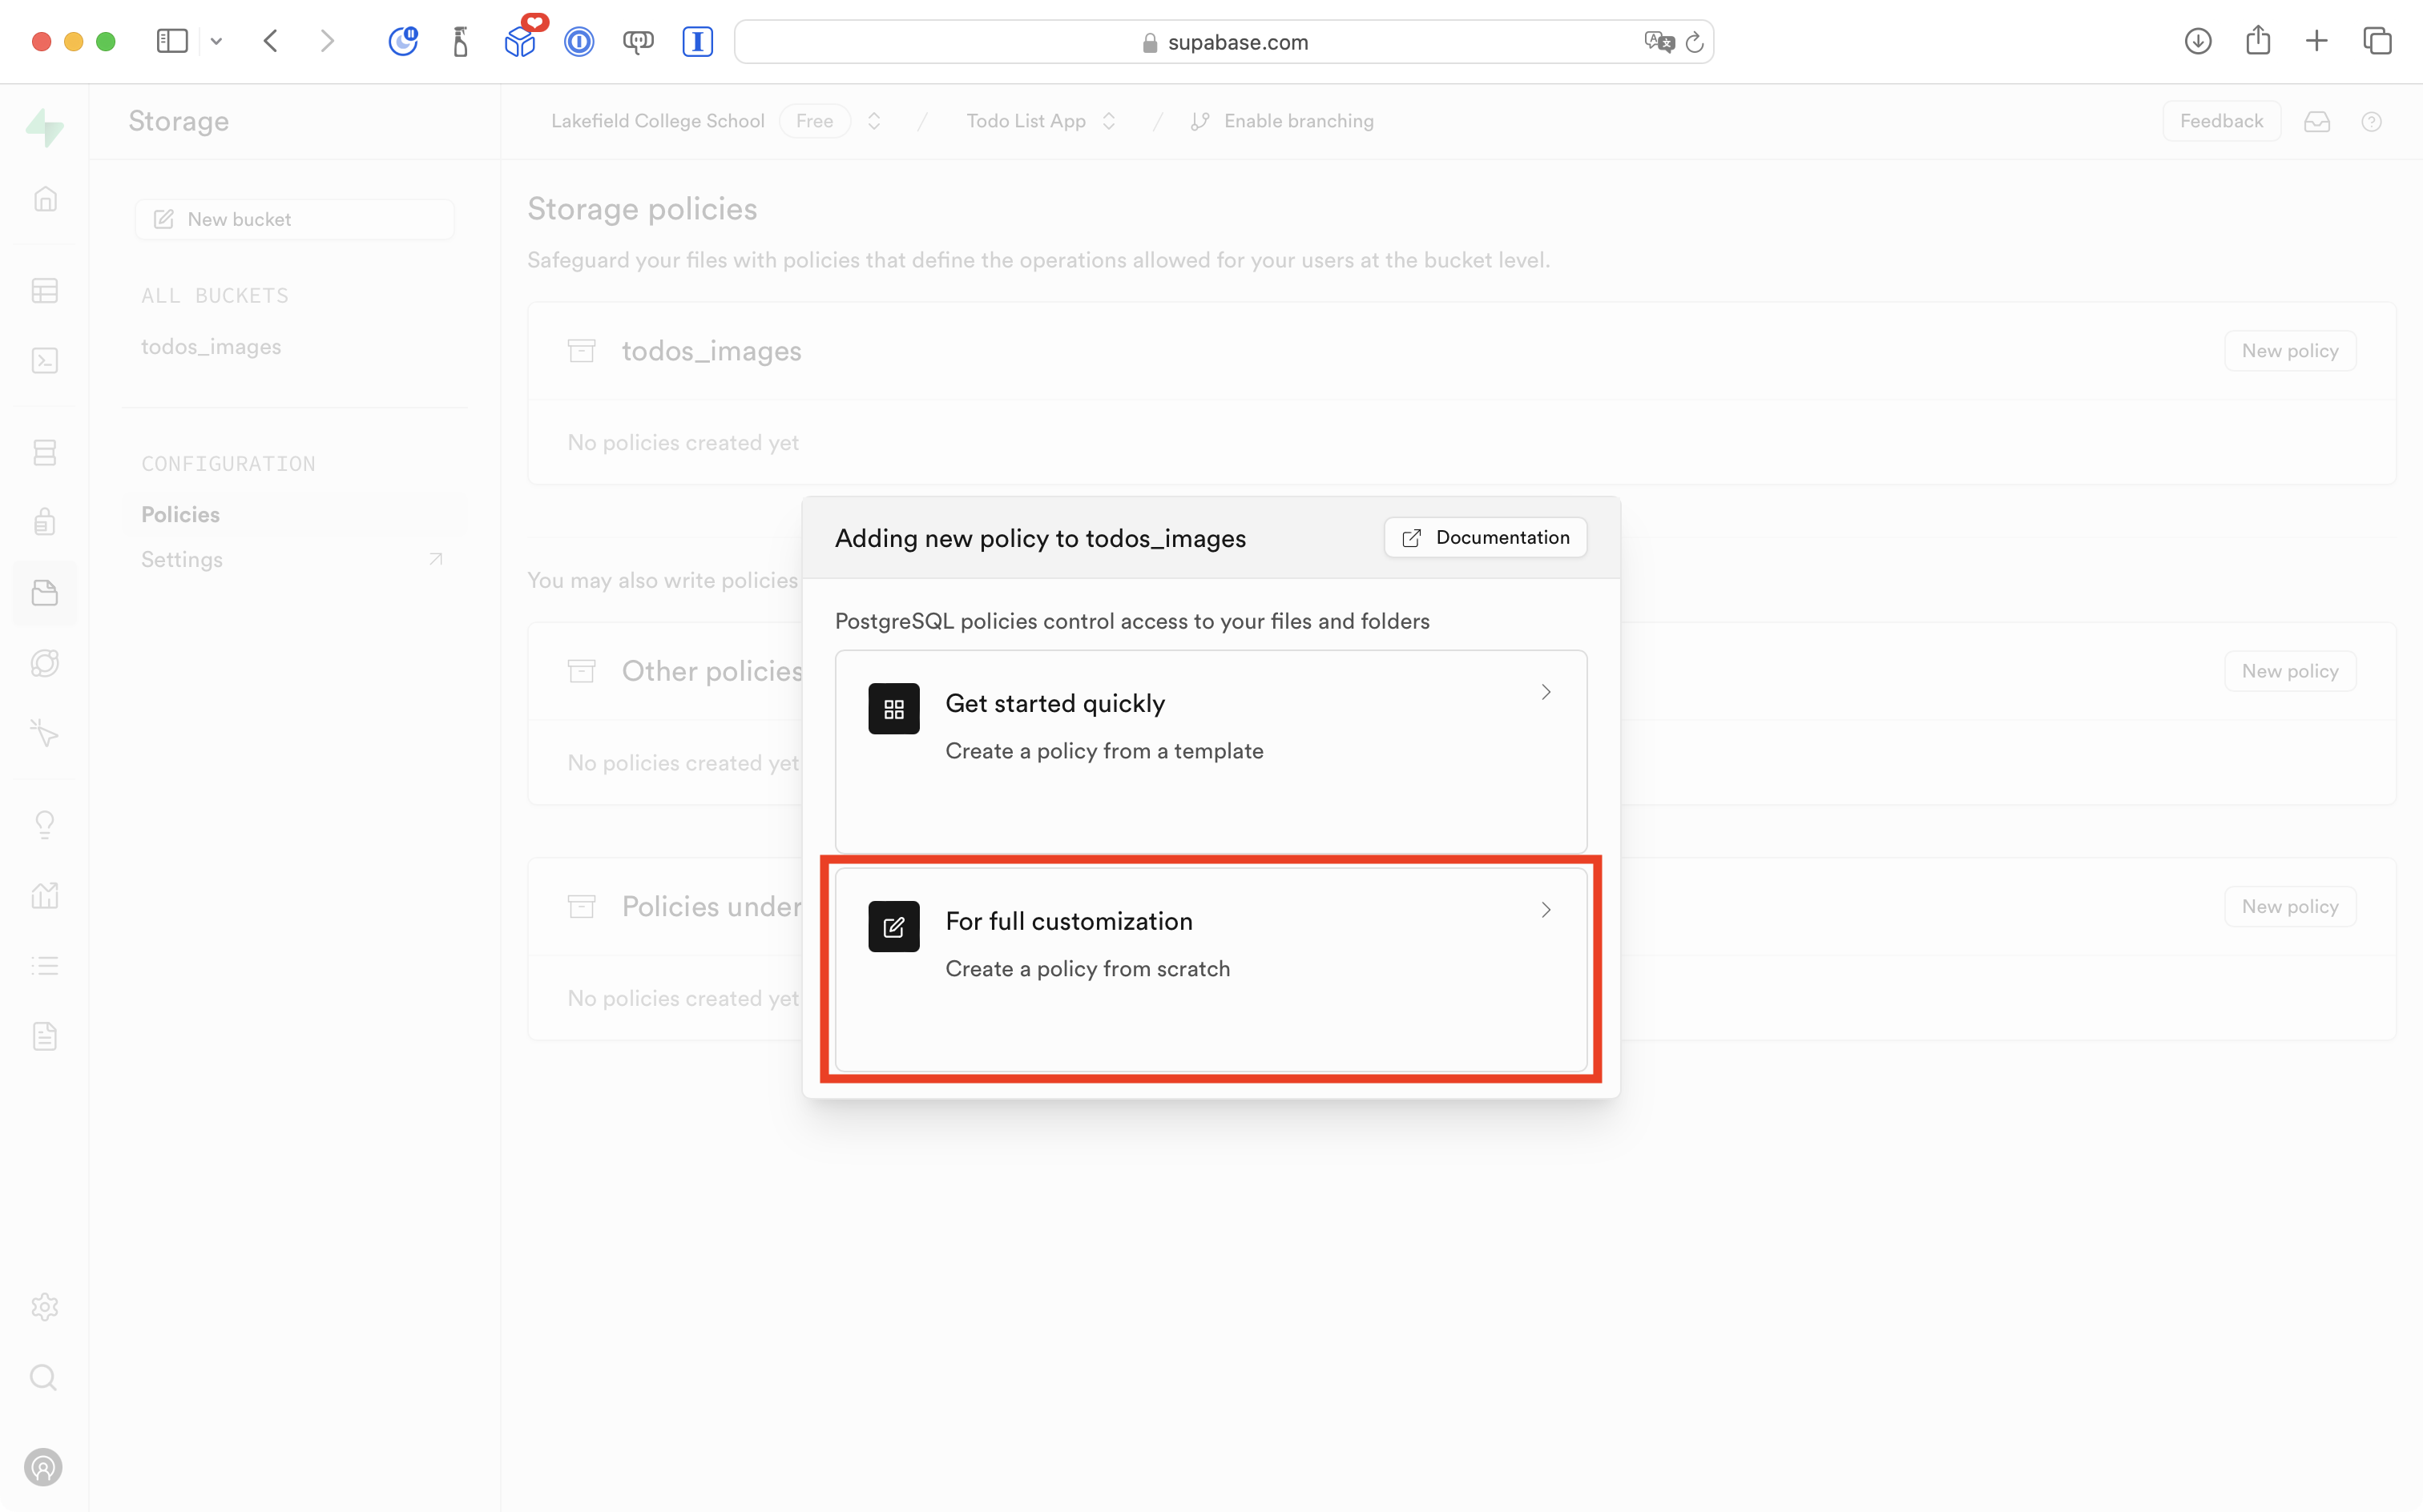2423x1512 pixels.
Task: Open the Advisors lightbulb icon
Action: (x=45, y=825)
